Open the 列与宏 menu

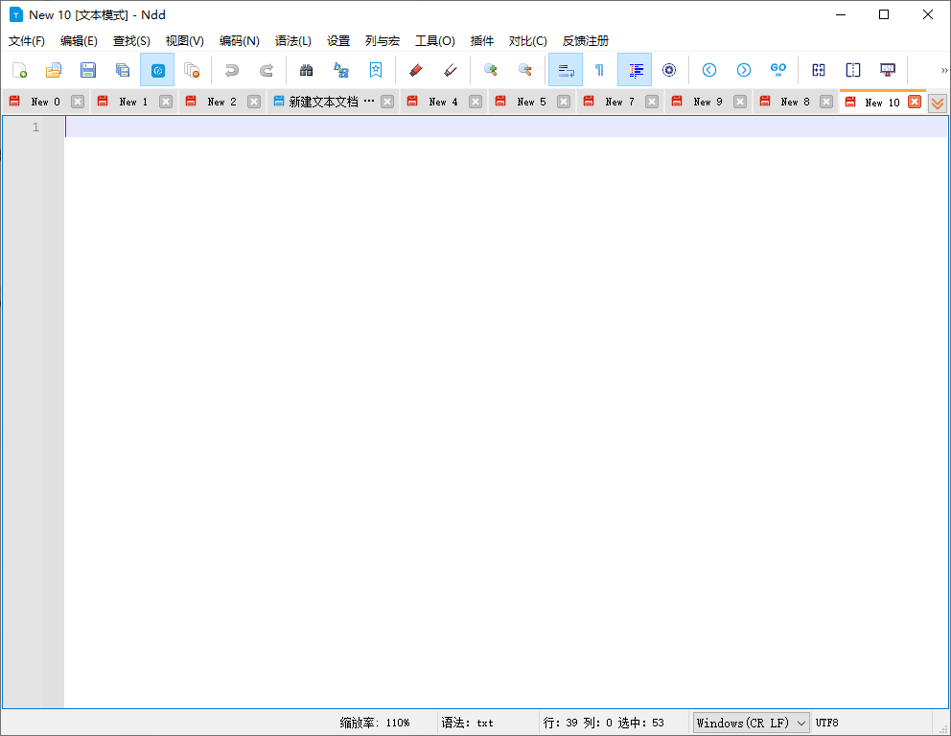pos(383,41)
